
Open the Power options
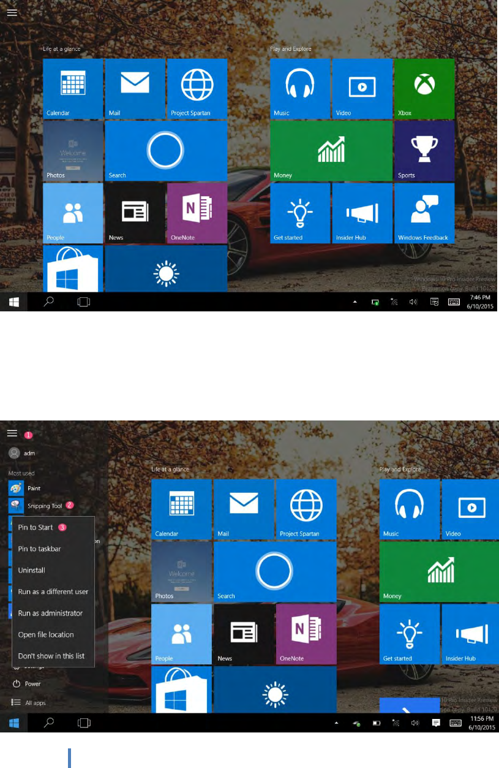[x=26, y=683]
